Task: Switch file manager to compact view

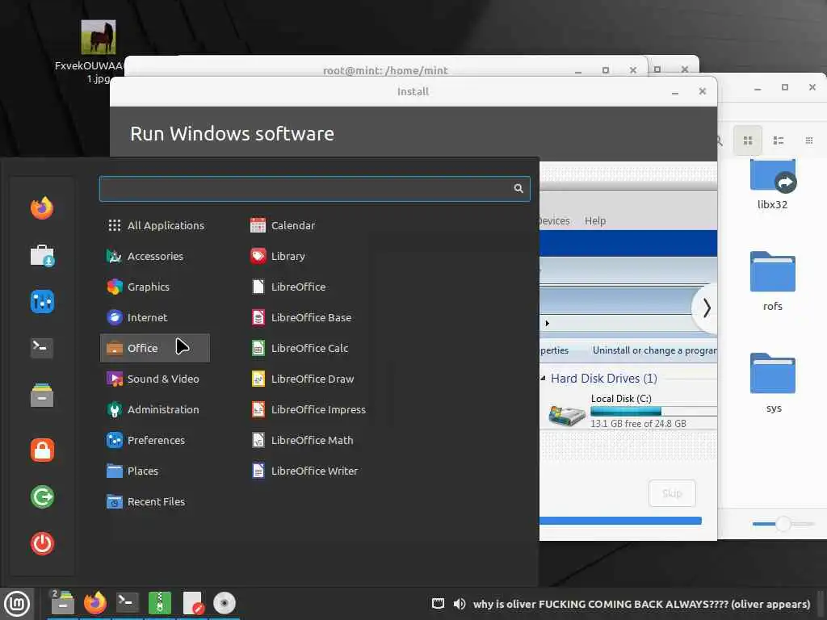Action: [808, 140]
